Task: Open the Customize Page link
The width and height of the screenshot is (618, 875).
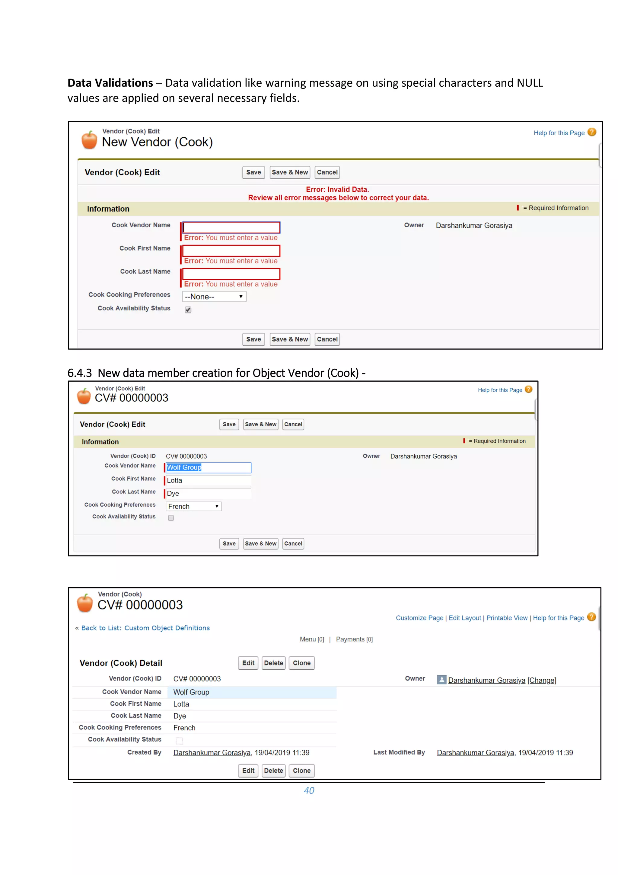Action: (420, 618)
